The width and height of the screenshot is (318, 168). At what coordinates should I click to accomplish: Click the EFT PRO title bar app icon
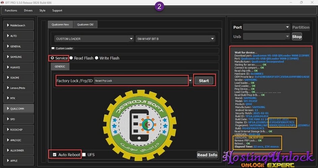(2, 3)
